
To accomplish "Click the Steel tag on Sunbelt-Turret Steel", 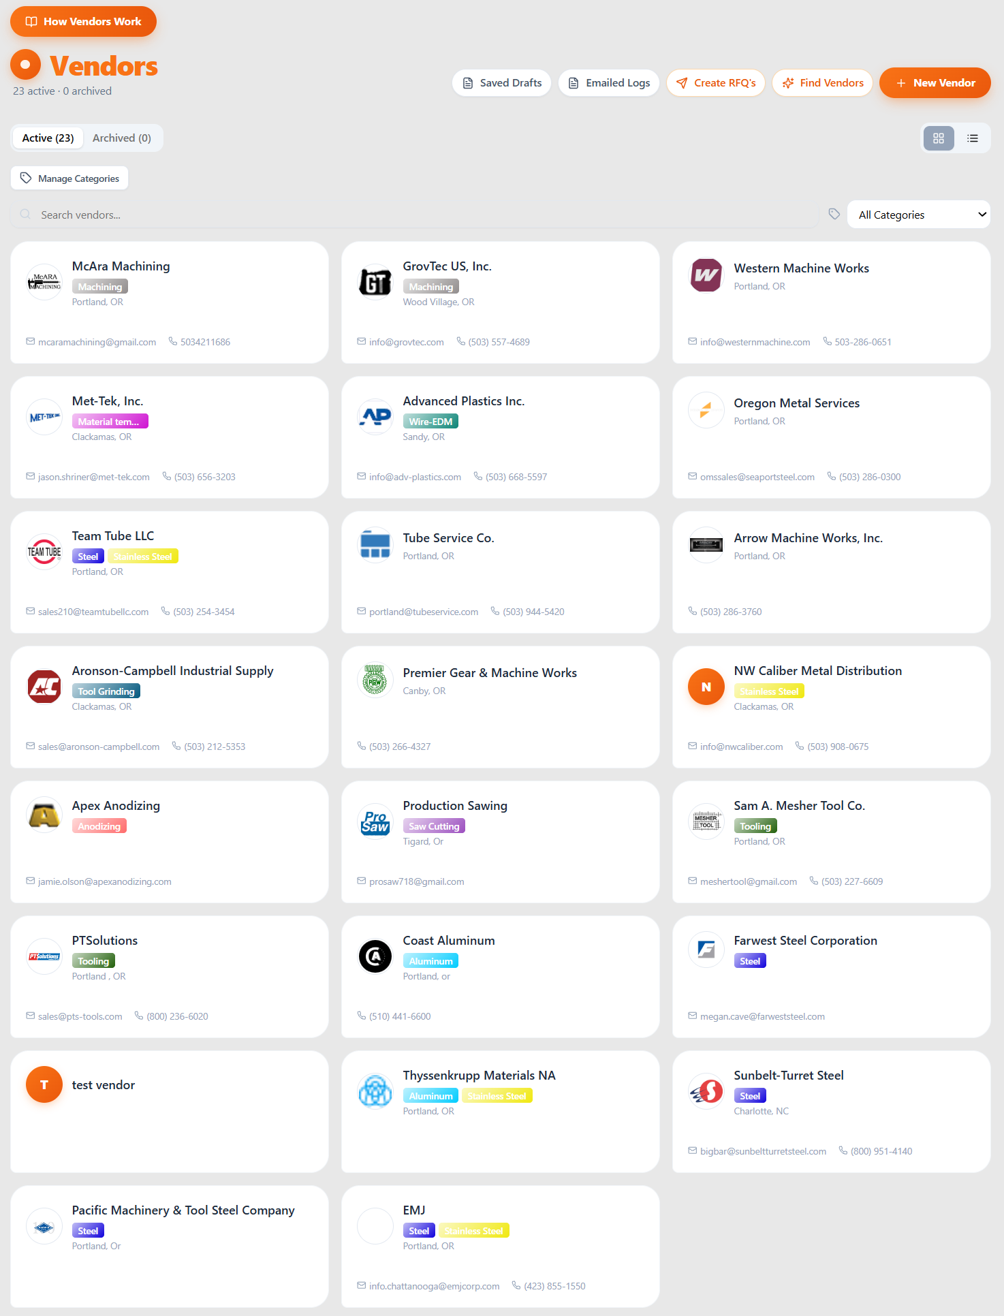I will 750,1096.
